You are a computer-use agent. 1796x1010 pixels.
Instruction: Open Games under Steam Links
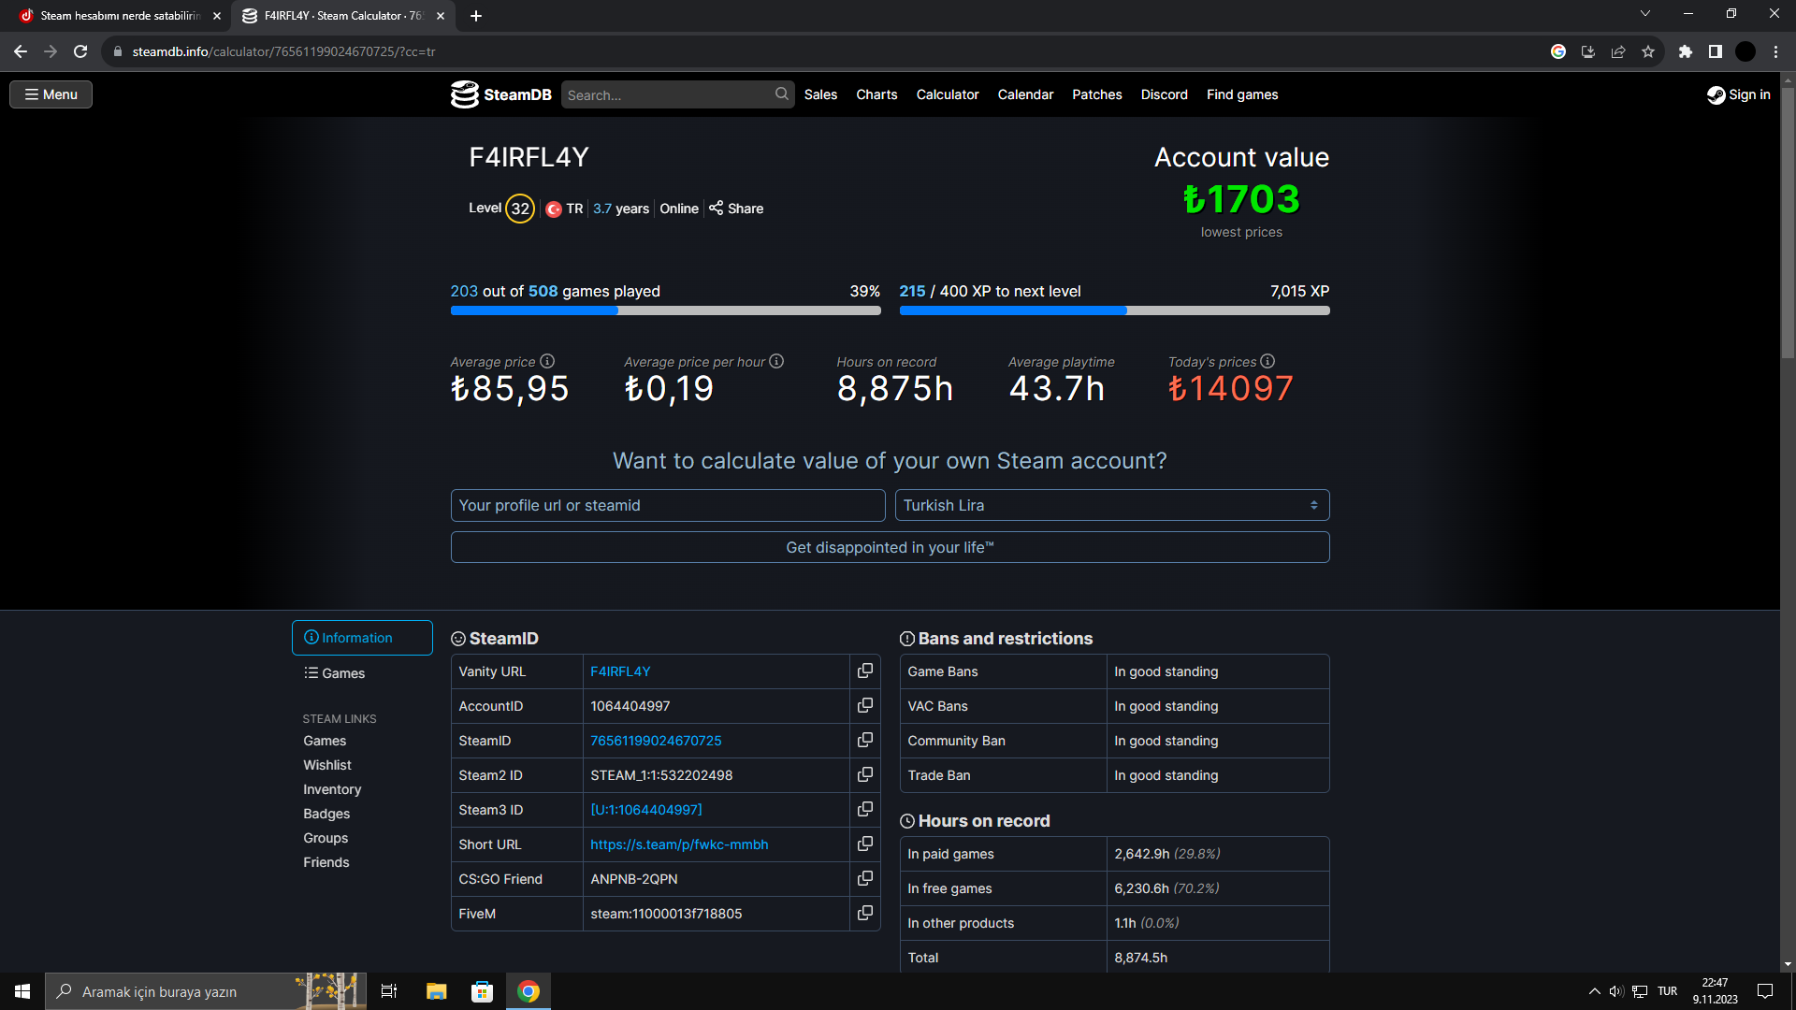pyautogui.click(x=325, y=741)
